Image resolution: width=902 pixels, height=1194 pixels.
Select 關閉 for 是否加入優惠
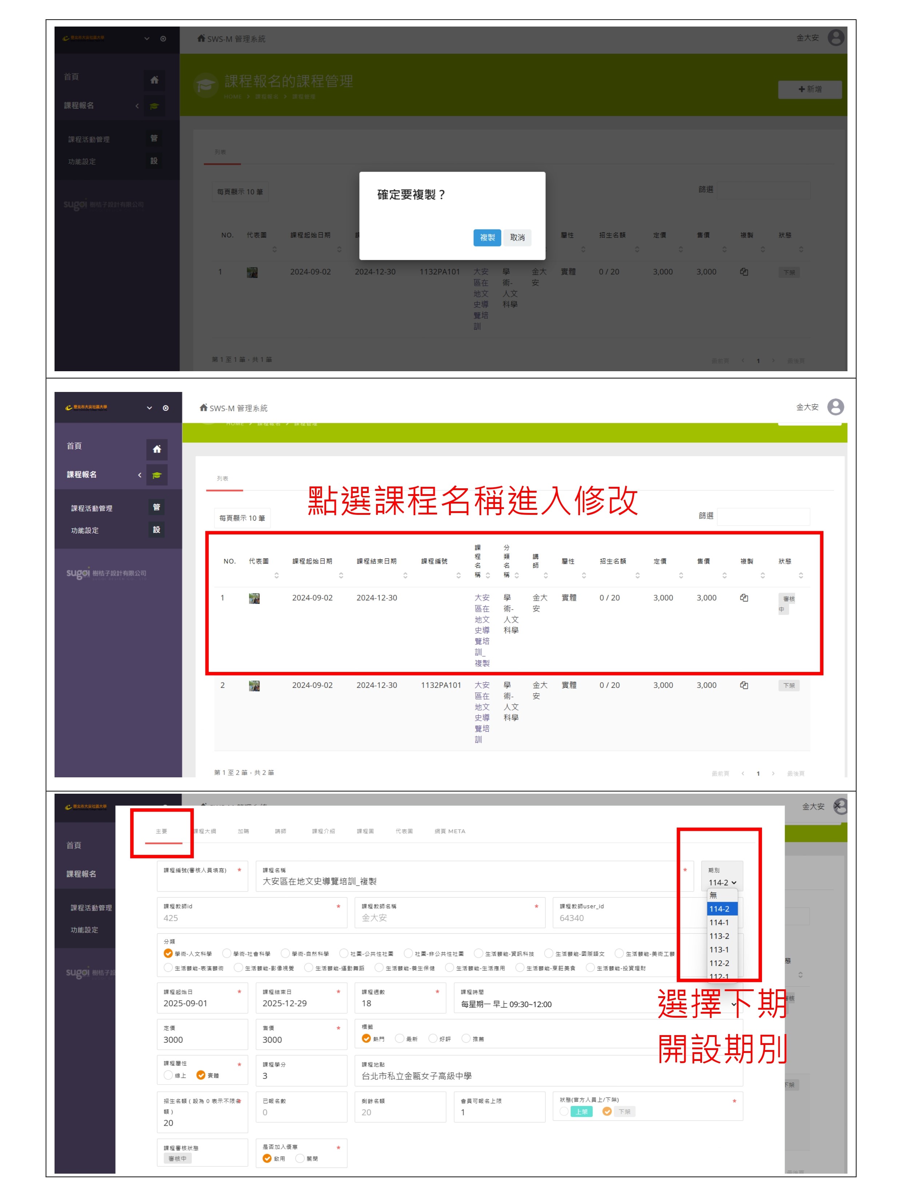(300, 1158)
